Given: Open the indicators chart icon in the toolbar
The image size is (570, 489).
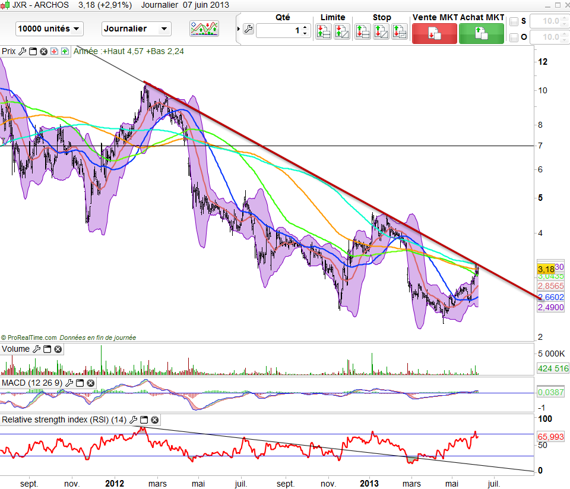Looking at the screenshot, I should [204, 29].
